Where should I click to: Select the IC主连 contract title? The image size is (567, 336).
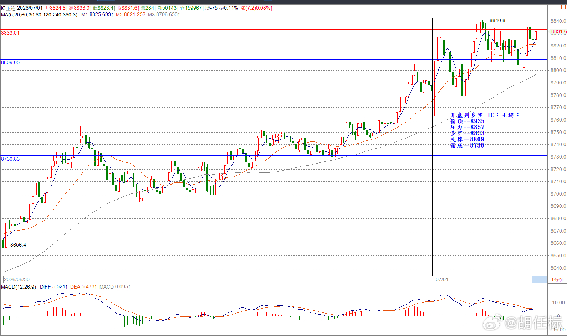[x=8, y=8]
